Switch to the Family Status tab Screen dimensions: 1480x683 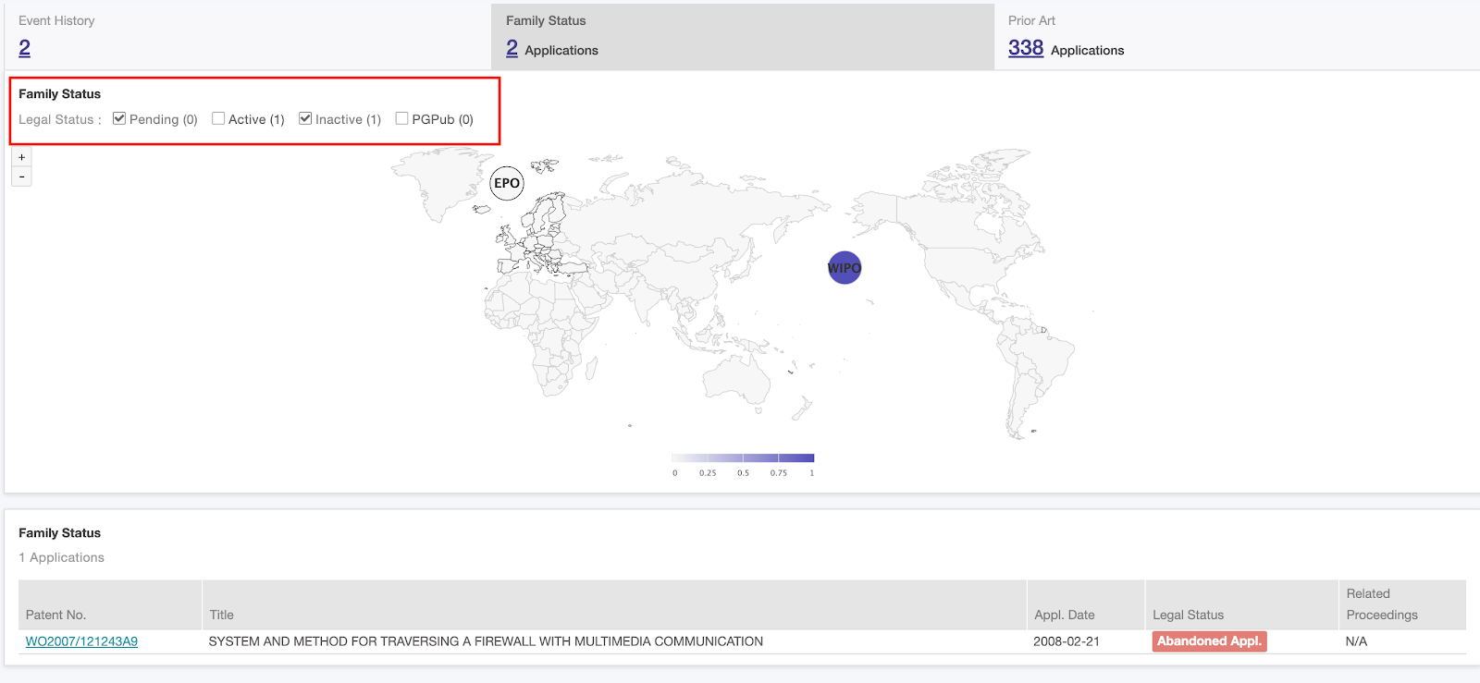coord(743,36)
